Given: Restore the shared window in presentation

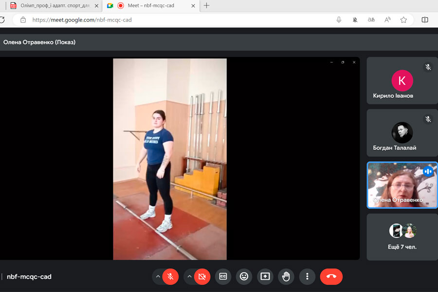Looking at the screenshot, I should pyautogui.click(x=343, y=62).
